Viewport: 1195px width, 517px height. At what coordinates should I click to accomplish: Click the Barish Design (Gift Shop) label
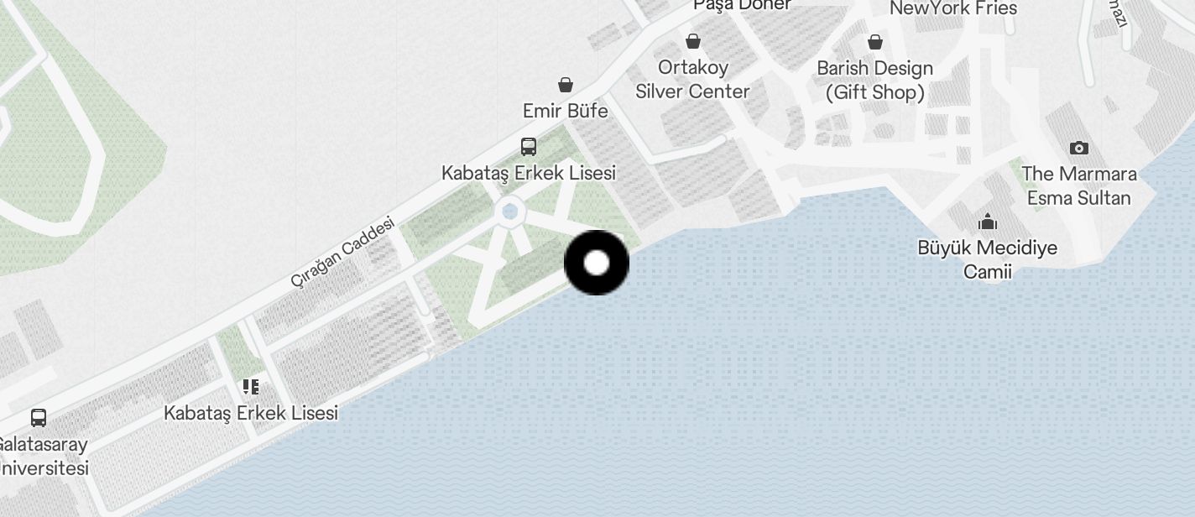click(x=875, y=81)
